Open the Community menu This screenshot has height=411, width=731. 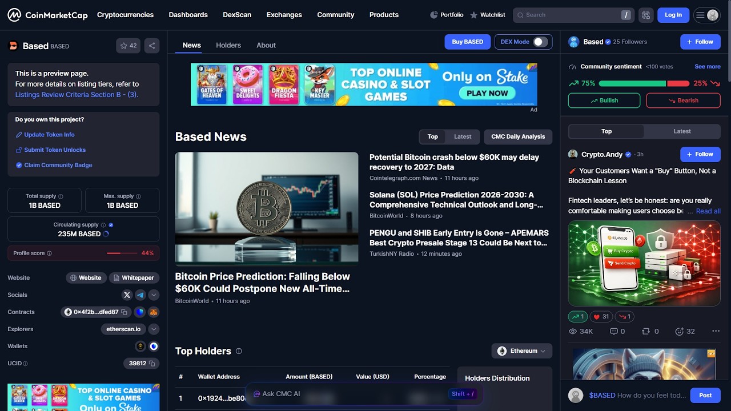coord(336,15)
